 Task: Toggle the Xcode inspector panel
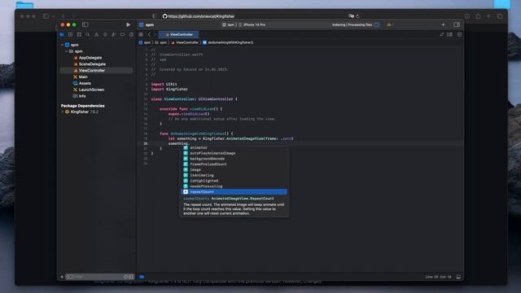(x=457, y=24)
